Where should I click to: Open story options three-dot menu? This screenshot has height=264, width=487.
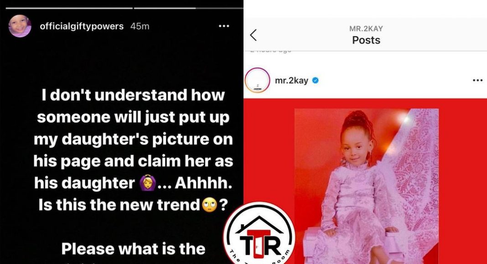224,26
